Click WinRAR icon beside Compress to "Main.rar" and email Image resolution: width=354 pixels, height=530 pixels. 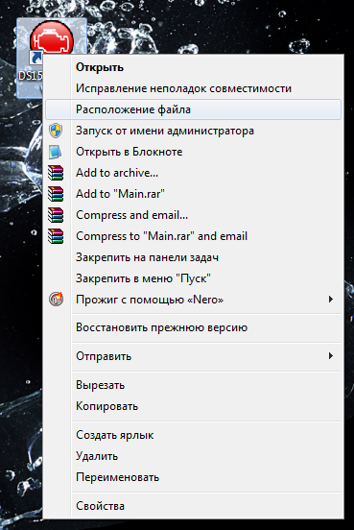(56, 236)
